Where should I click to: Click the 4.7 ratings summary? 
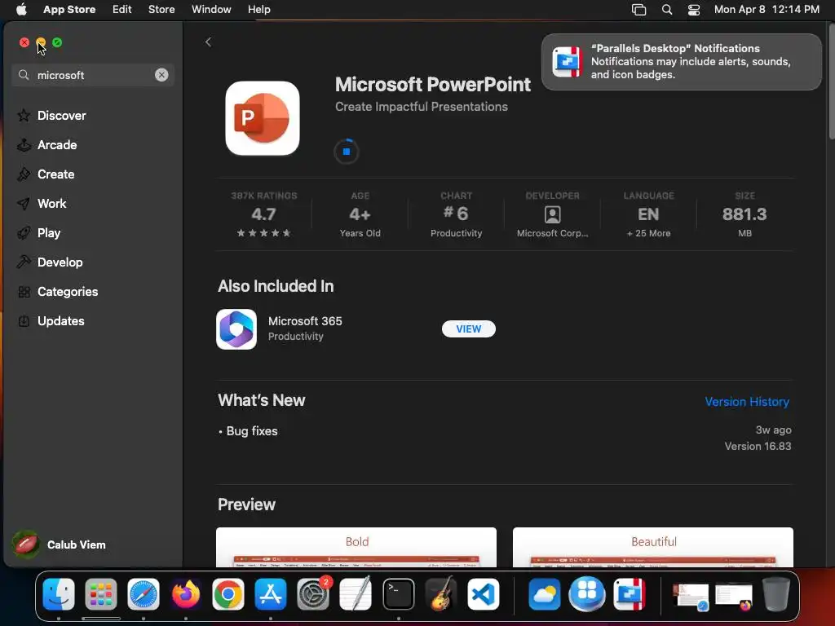tap(263, 215)
